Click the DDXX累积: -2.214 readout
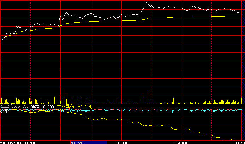The width and height of the screenshot is (245, 144). [x=75, y=107]
